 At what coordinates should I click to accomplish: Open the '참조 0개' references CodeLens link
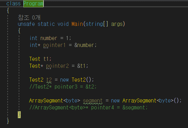tap(29, 18)
